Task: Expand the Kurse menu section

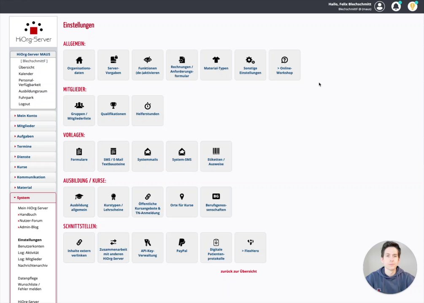Action: click(33, 167)
